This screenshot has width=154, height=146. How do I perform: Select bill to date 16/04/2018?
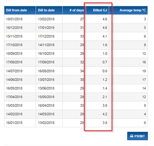tap(46, 106)
